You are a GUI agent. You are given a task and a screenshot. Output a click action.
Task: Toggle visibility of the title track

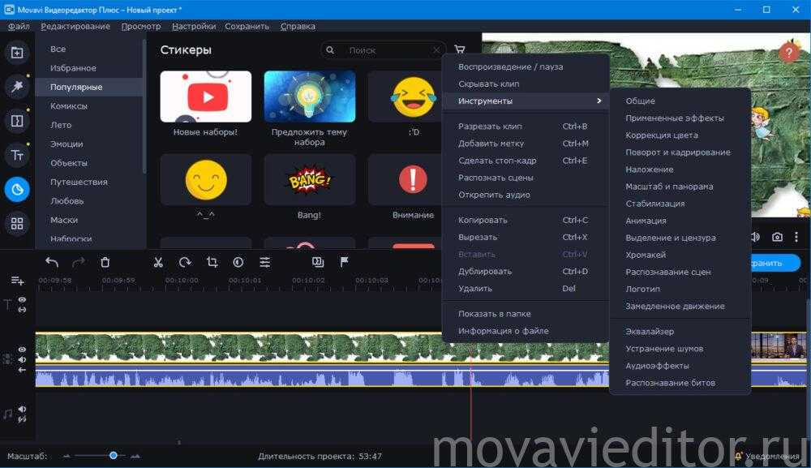click(22, 300)
